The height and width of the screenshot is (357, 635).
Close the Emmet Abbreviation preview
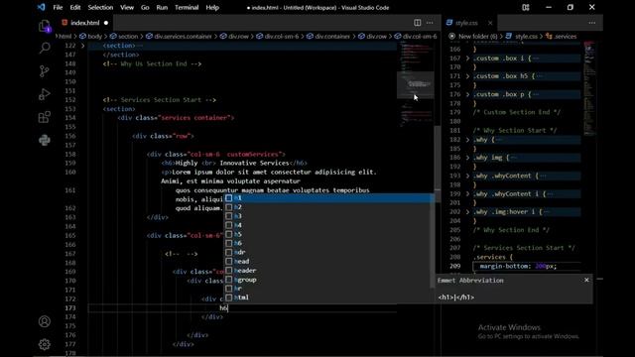pos(586,280)
